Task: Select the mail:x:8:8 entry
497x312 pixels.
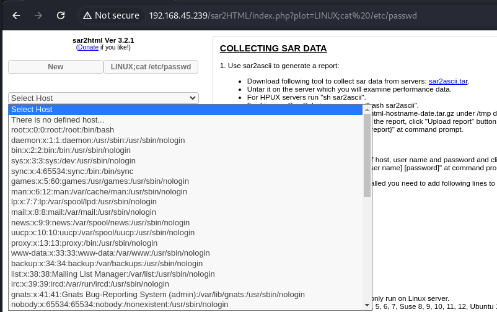Action: [x=186, y=212]
